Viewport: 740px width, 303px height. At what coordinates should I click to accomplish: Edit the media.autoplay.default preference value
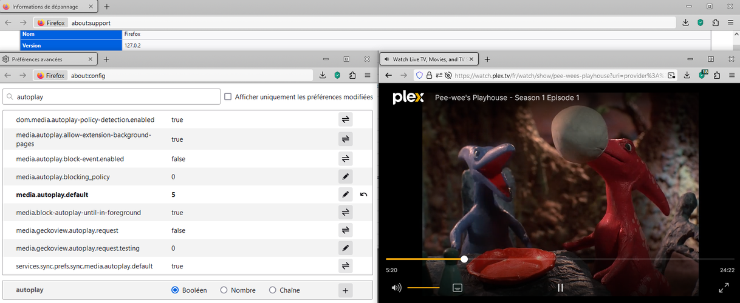click(x=345, y=195)
